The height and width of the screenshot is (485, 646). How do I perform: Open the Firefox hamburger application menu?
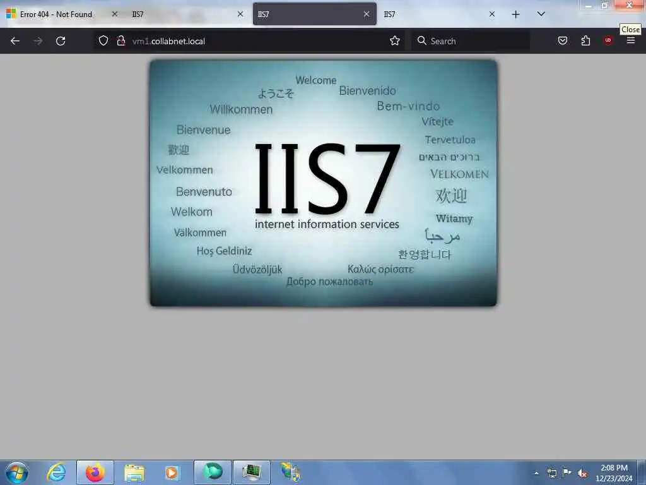click(631, 40)
